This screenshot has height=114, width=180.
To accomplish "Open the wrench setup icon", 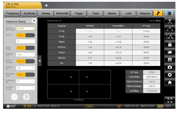I will tap(158, 13).
